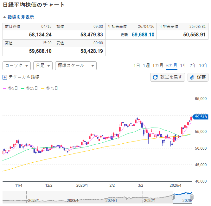Open the 日足 interval dropdown
Image resolution: width=211 pixels, height=206 pixels.
click(43, 66)
